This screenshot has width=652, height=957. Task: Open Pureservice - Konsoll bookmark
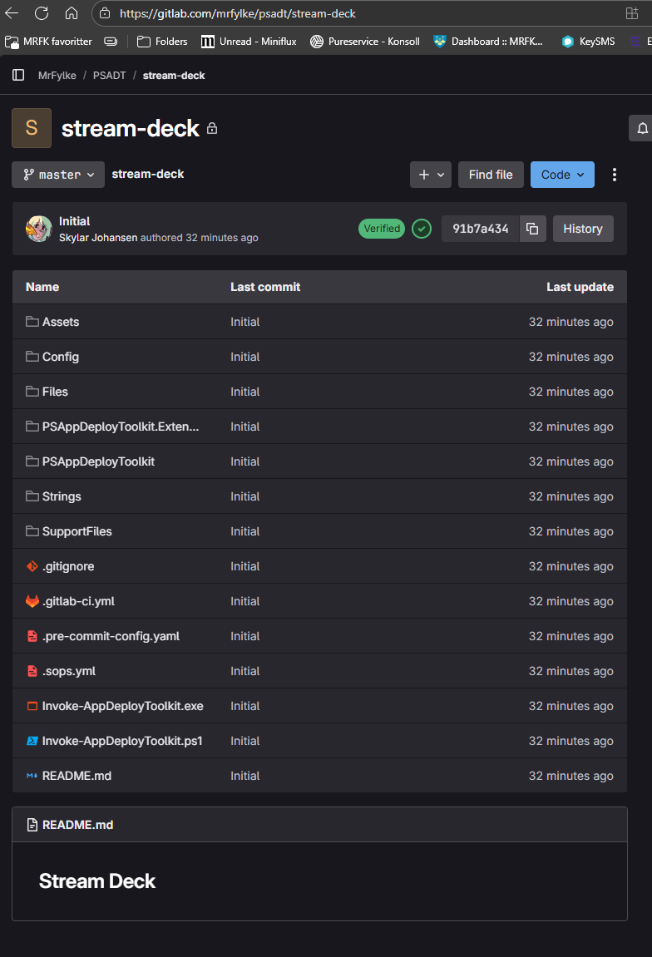[x=365, y=42]
